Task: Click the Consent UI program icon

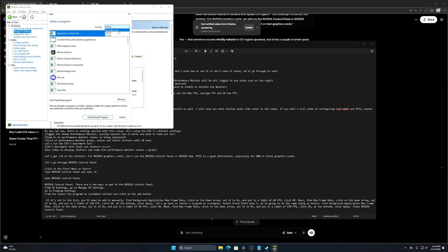Action: (x=53, y=40)
